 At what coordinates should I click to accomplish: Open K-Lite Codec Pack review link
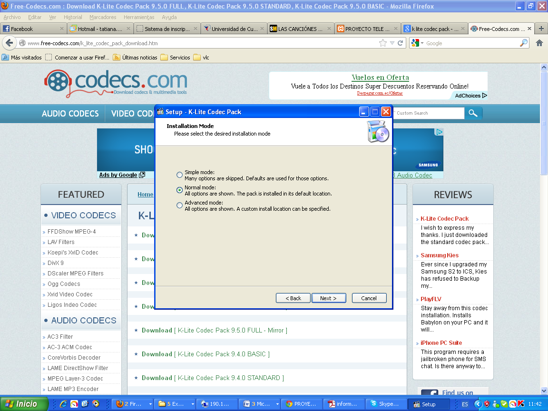tap(445, 218)
